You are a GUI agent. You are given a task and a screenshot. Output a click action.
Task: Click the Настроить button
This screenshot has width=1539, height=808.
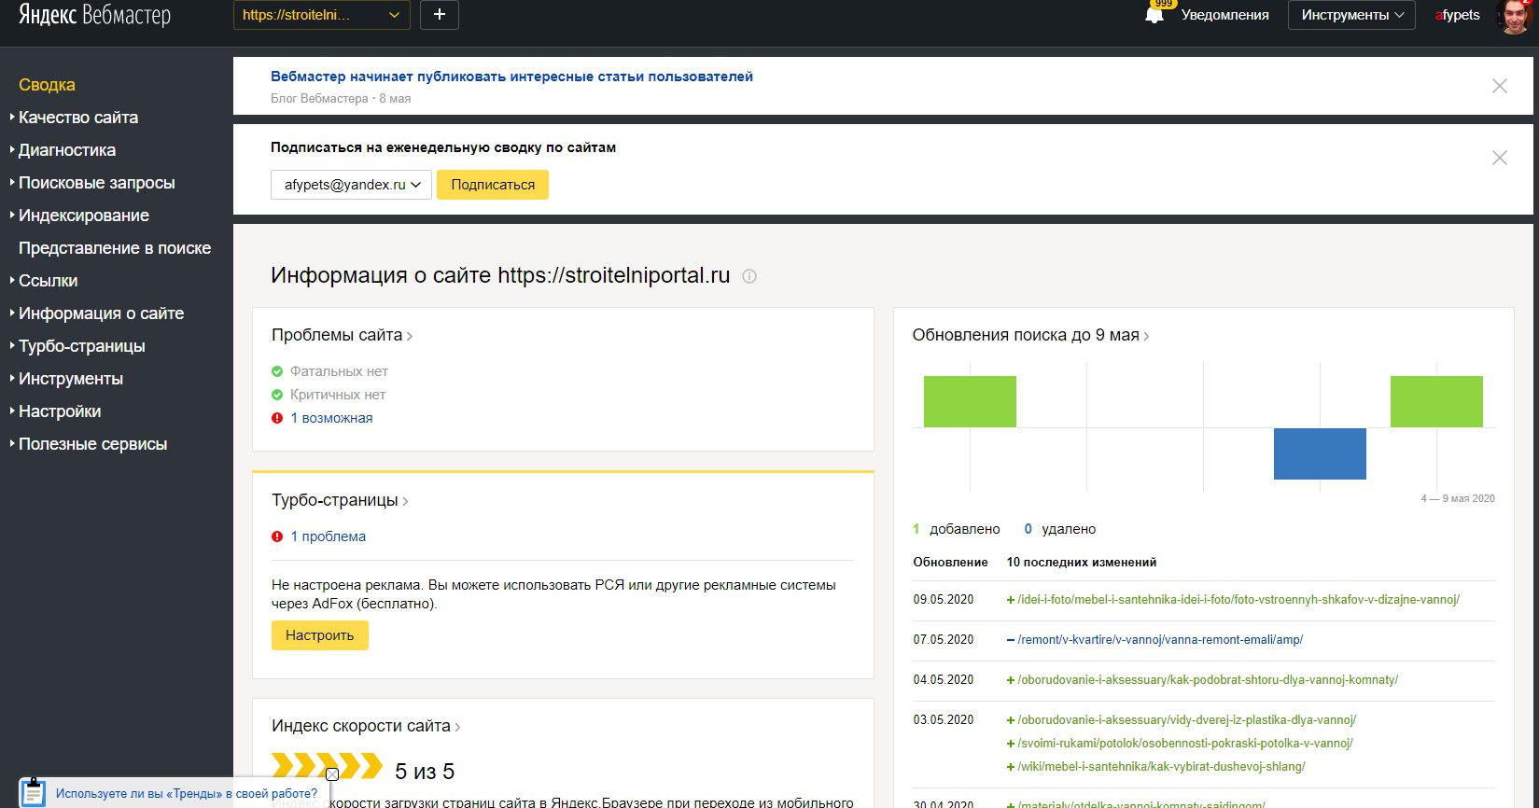tap(320, 635)
